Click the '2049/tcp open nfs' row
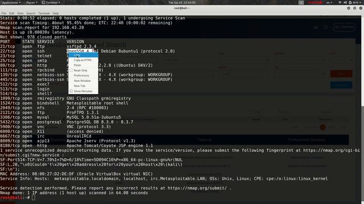Screen dimensions: 364x204 click(54, 108)
